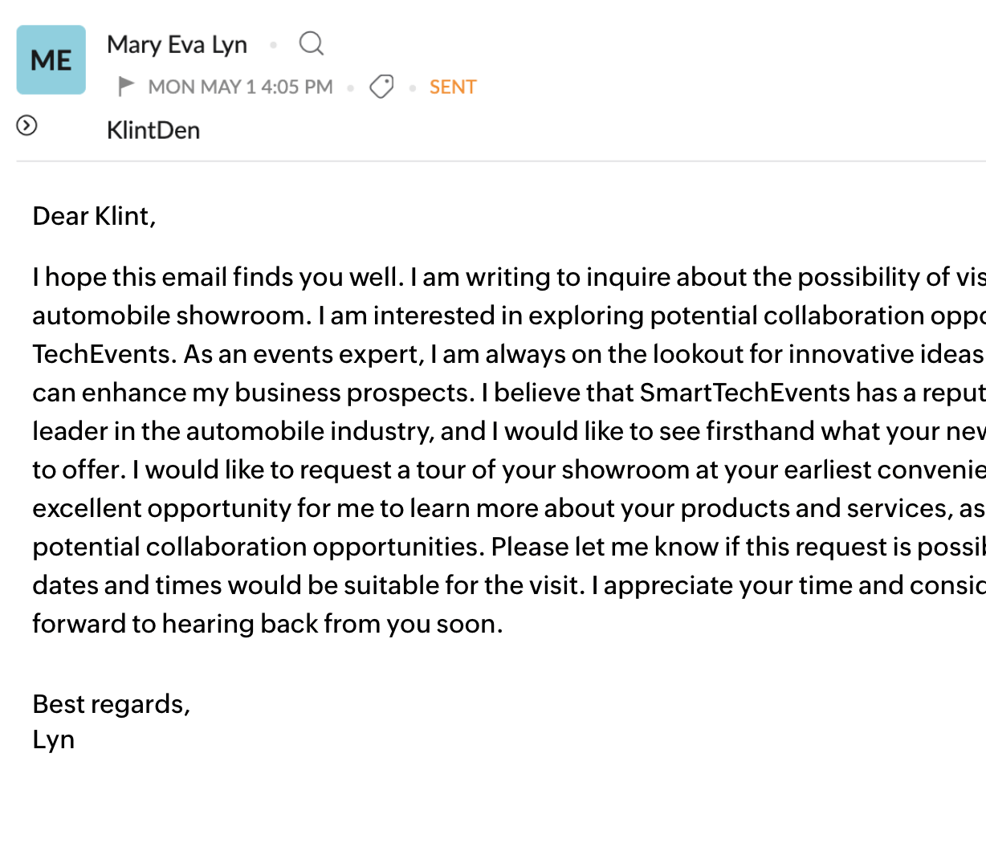The image size is (986, 851).
Task: Click "forward to hearing back from you soon."
Action: (267, 624)
